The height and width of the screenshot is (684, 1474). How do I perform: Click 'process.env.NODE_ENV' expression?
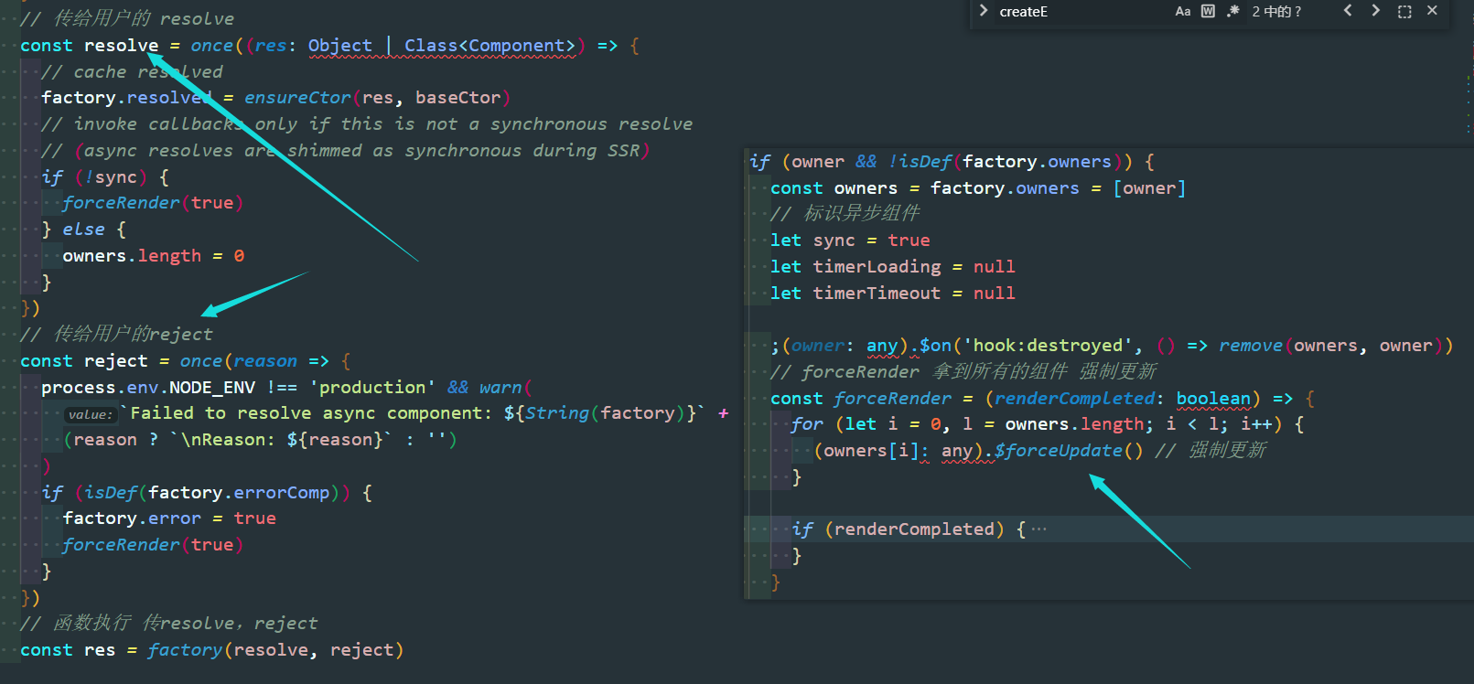tap(148, 388)
